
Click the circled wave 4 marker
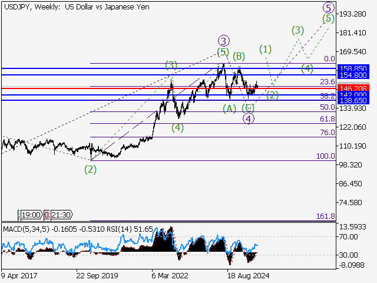(249, 119)
